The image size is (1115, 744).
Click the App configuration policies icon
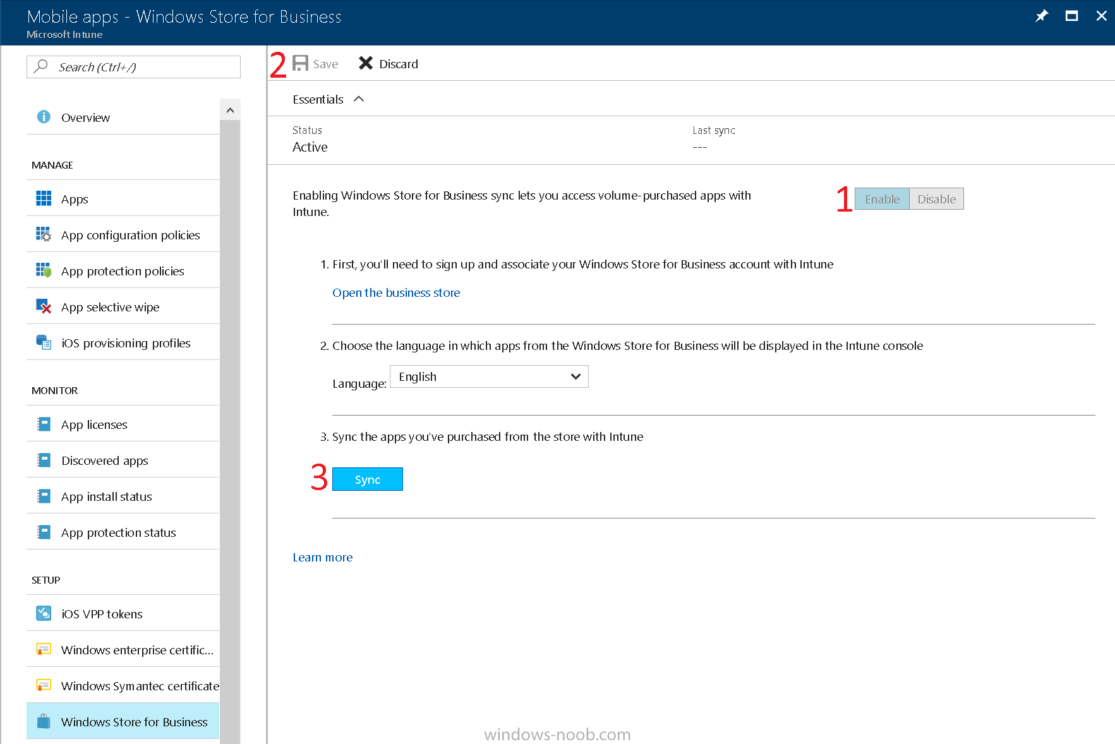coord(44,234)
